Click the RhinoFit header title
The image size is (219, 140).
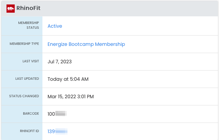[x=28, y=8]
